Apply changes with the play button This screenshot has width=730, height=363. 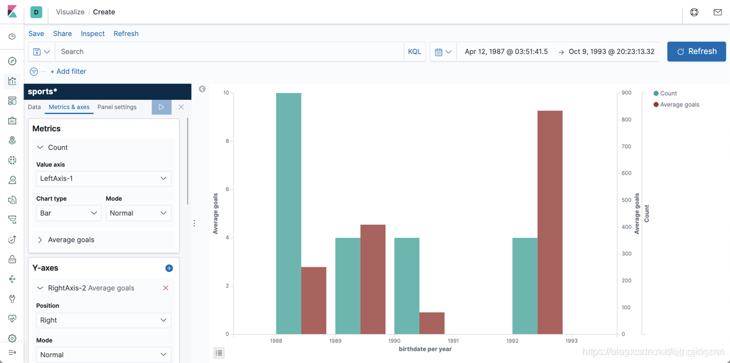click(x=161, y=107)
